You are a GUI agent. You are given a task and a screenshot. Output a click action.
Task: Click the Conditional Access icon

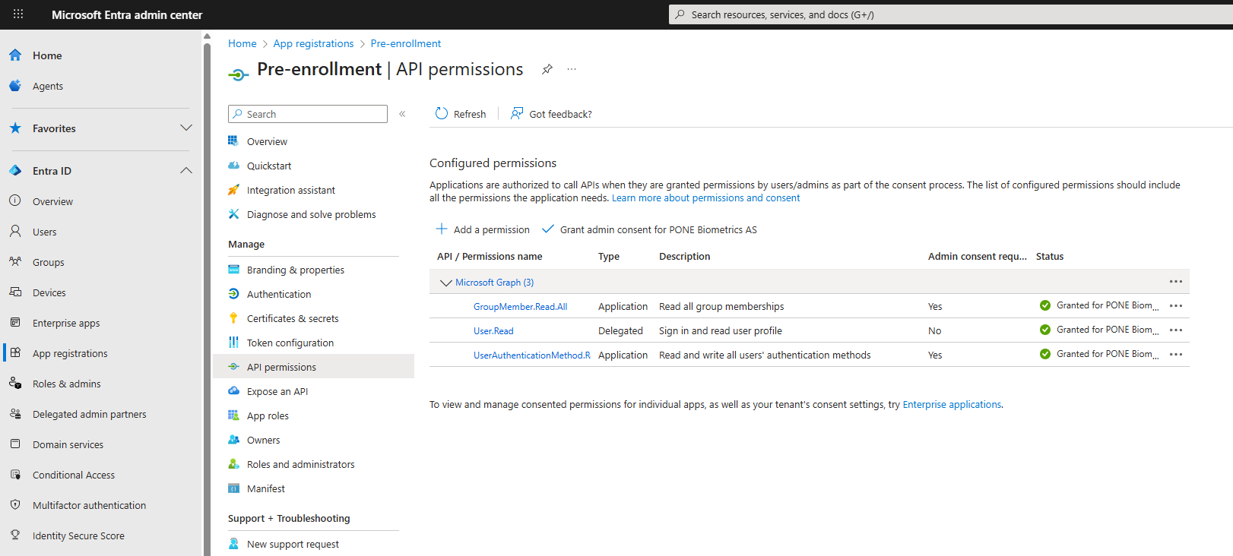15,475
